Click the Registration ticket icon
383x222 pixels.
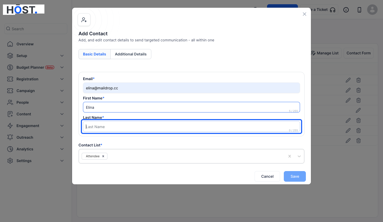tap(10, 79)
